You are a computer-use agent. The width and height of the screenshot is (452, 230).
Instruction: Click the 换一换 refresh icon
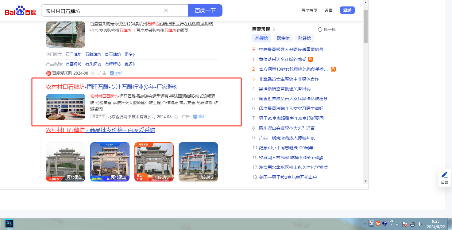pos(320,29)
